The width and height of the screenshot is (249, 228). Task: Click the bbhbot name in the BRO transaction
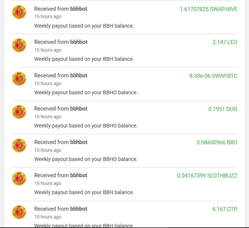[78, 142]
